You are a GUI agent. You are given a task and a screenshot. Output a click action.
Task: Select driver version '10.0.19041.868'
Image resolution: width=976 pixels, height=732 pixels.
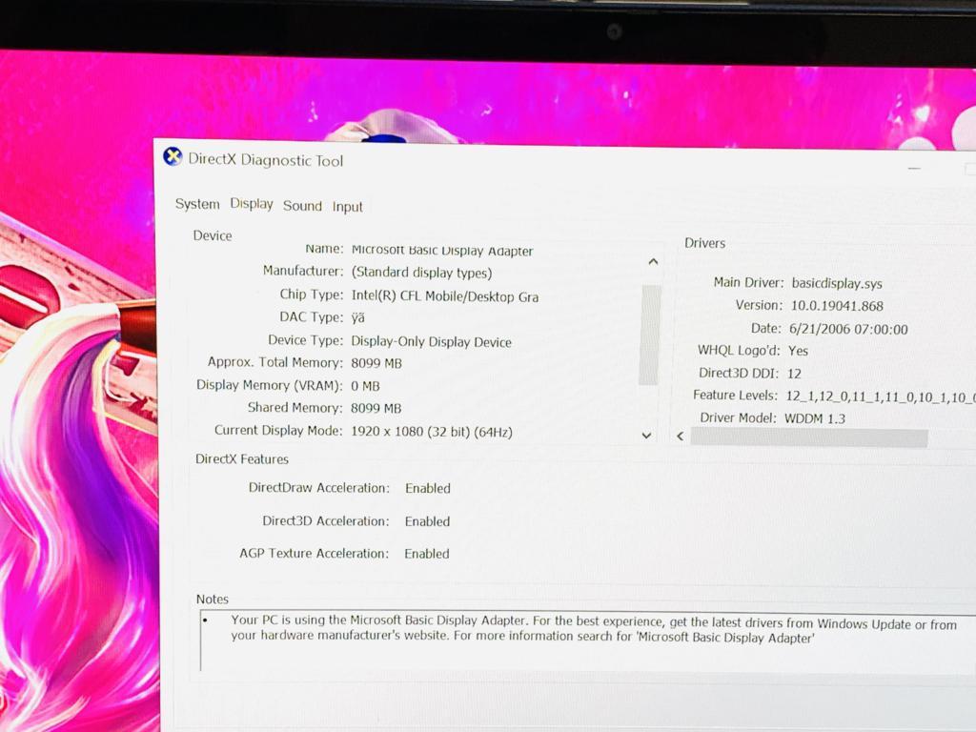[x=837, y=306]
